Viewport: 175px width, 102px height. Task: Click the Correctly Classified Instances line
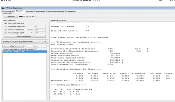(99, 49)
